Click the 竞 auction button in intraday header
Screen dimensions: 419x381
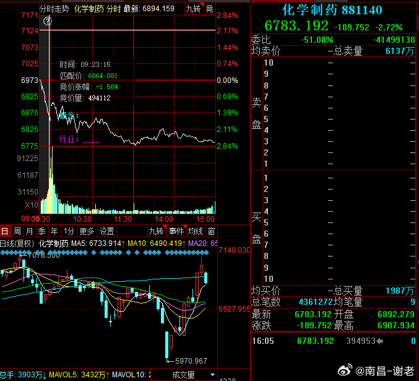click(209, 9)
